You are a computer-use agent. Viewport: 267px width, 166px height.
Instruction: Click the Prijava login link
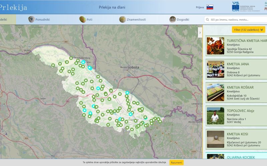click(200, 7)
